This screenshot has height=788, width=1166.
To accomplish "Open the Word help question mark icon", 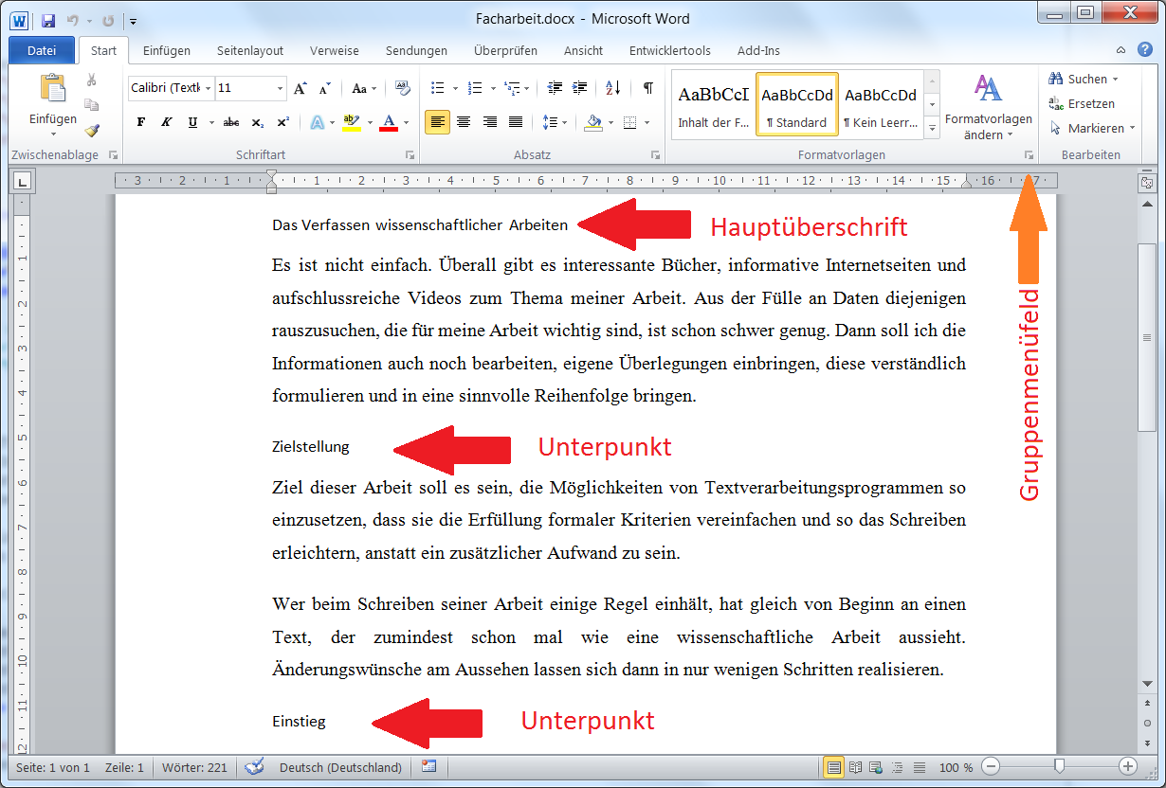I will point(1144,50).
